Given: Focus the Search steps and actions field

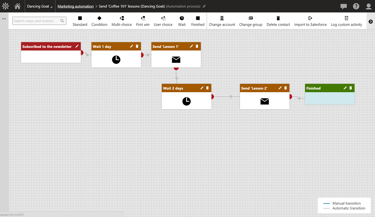Looking at the screenshot, I should tap(36, 21).
